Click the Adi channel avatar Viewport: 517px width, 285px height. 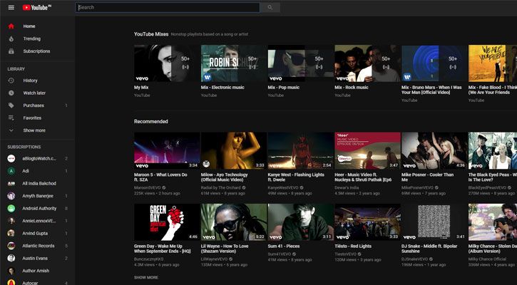pos(11,171)
